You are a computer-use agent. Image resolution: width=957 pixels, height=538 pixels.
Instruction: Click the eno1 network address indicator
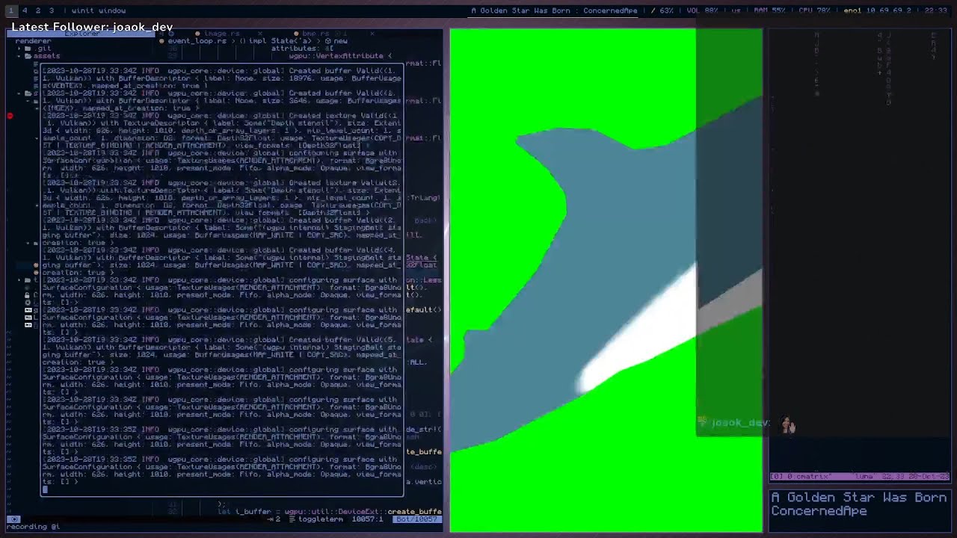(x=877, y=10)
